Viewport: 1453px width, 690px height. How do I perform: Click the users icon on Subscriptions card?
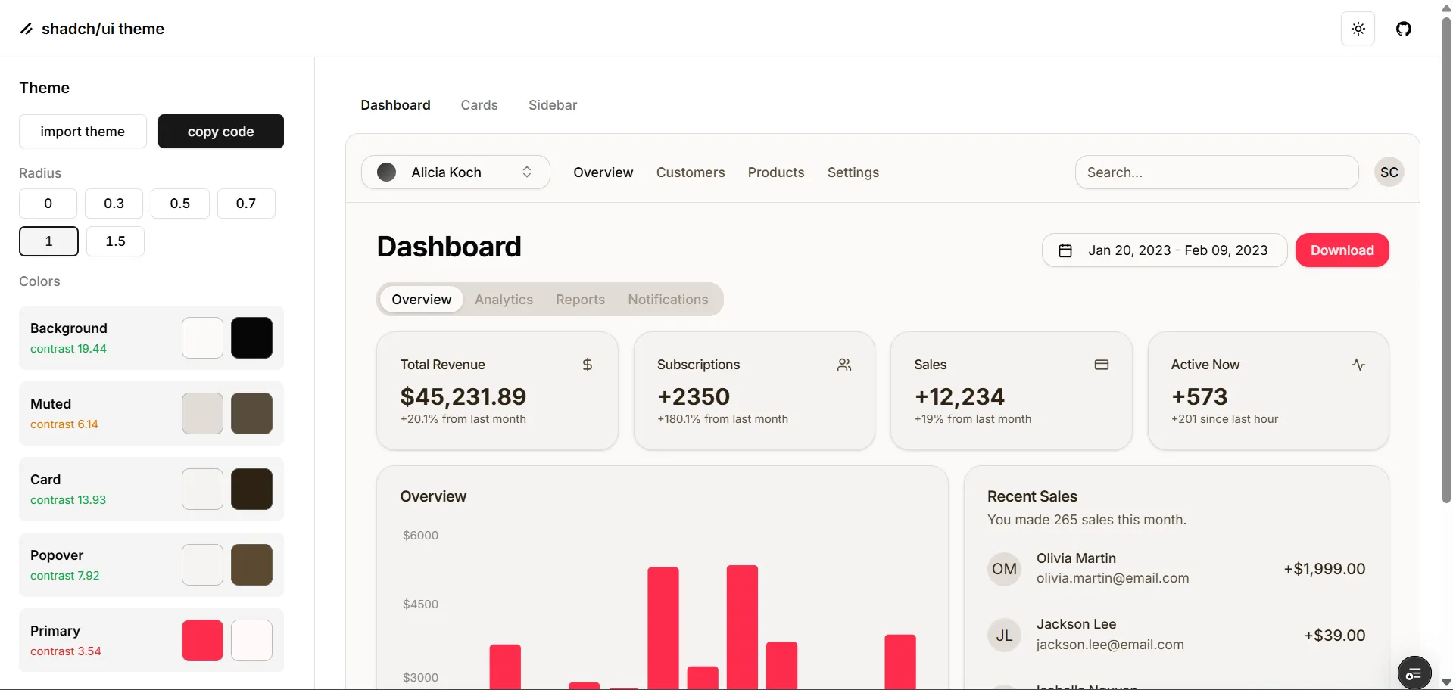coord(844,365)
